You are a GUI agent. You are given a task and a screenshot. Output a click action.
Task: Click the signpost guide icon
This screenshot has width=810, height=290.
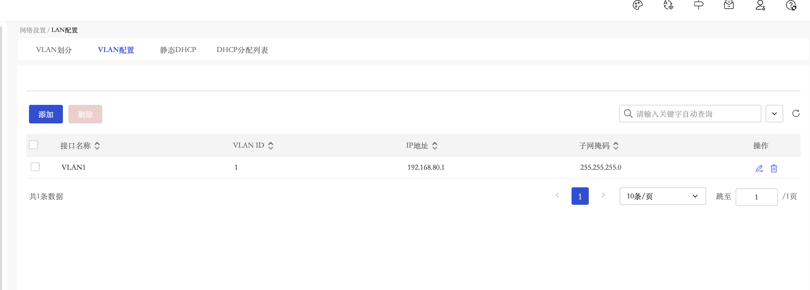tap(698, 5)
